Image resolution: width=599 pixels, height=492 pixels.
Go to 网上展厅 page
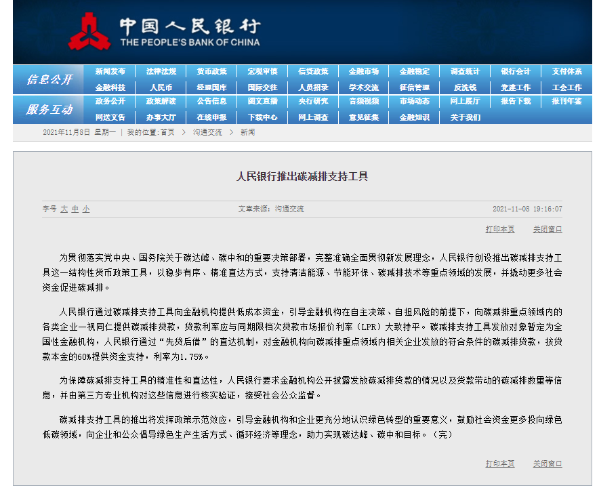pos(466,101)
